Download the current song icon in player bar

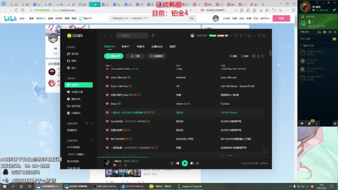tap(120, 165)
